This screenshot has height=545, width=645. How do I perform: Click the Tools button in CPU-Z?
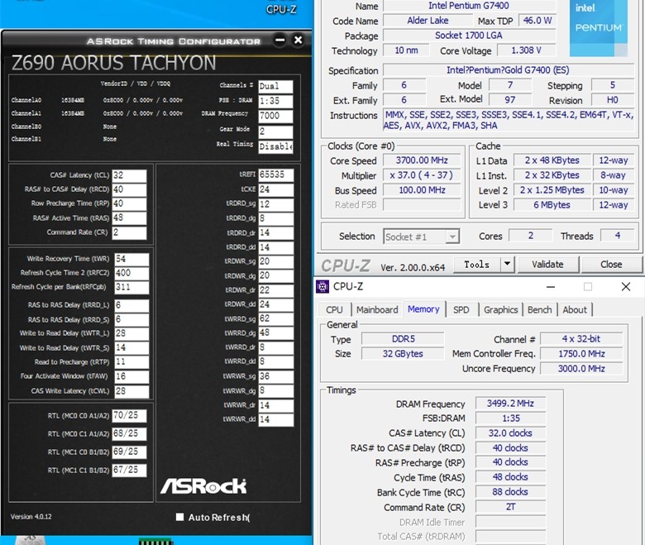pyautogui.click(x=477, y=264)
